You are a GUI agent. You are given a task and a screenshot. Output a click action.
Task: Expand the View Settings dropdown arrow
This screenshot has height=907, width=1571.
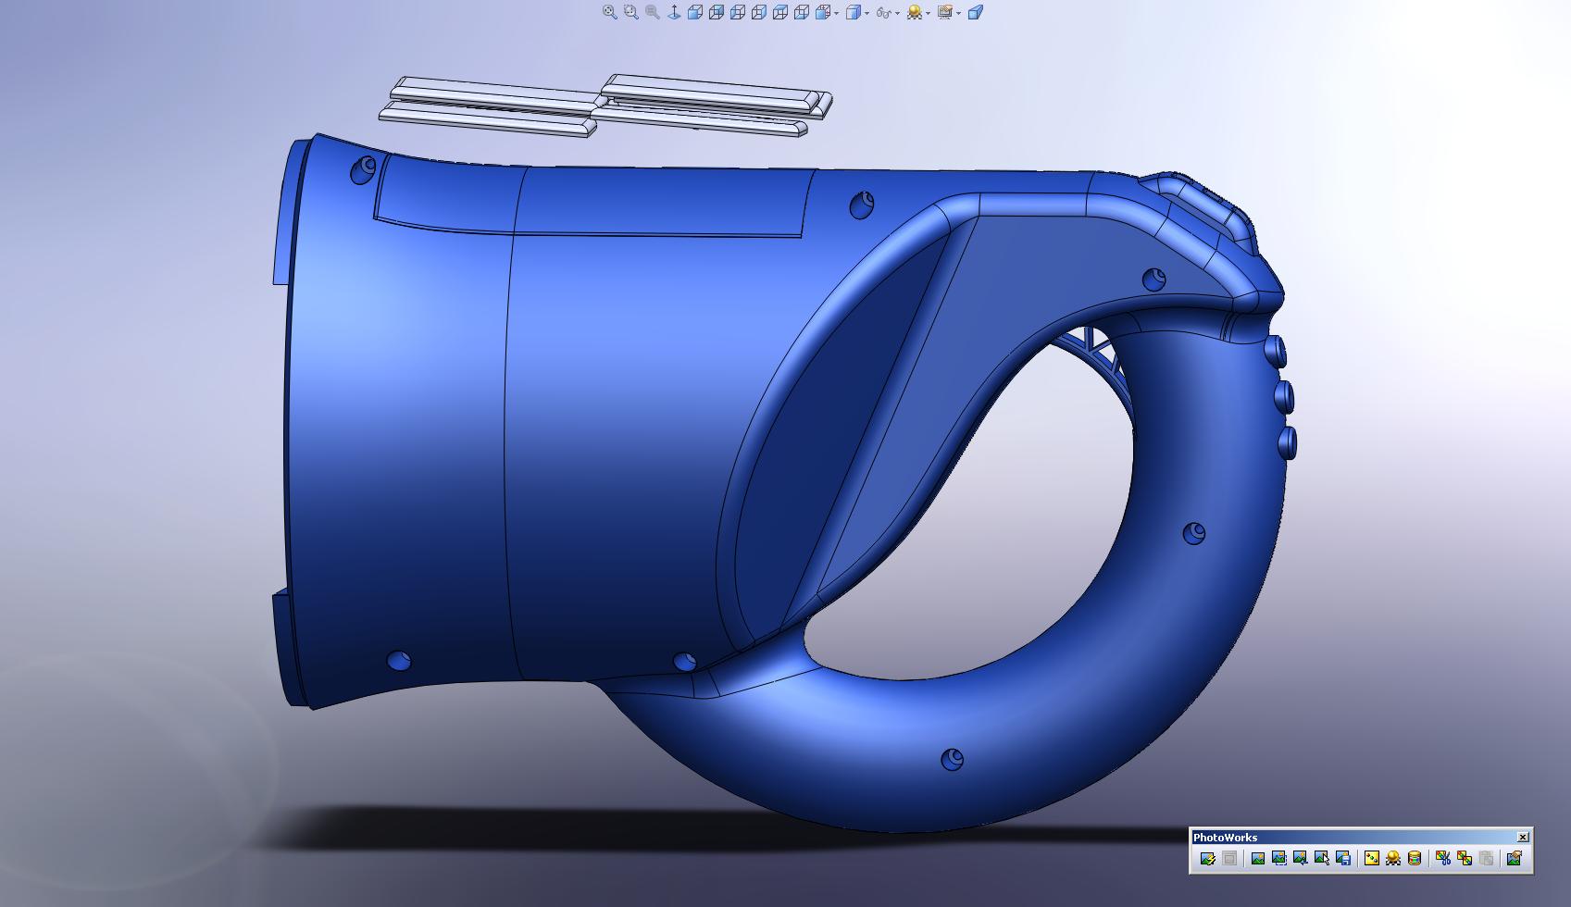(959, 13)
